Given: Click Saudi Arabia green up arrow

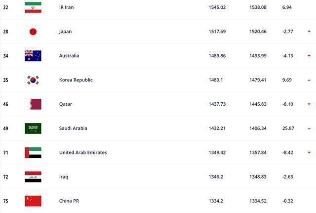Looking at the screenshot, I should click(309, 128).
